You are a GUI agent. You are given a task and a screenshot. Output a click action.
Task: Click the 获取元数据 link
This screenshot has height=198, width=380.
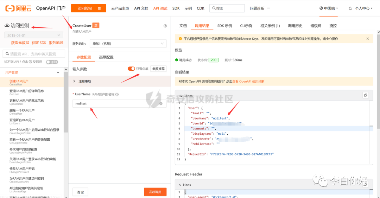[20, 43]
